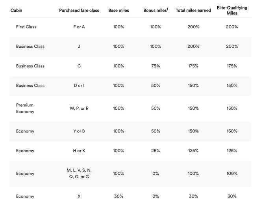261x213 pixels.
Task: Select the F or A fare class cell
Action: click(x=79, y=27)
